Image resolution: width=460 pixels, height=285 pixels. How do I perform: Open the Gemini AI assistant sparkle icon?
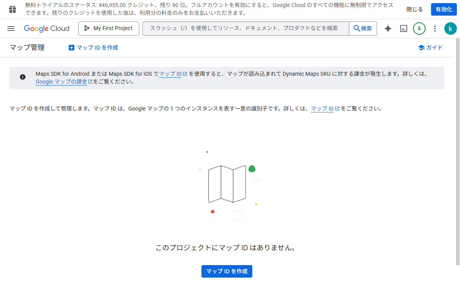click(x=388, y=28)
